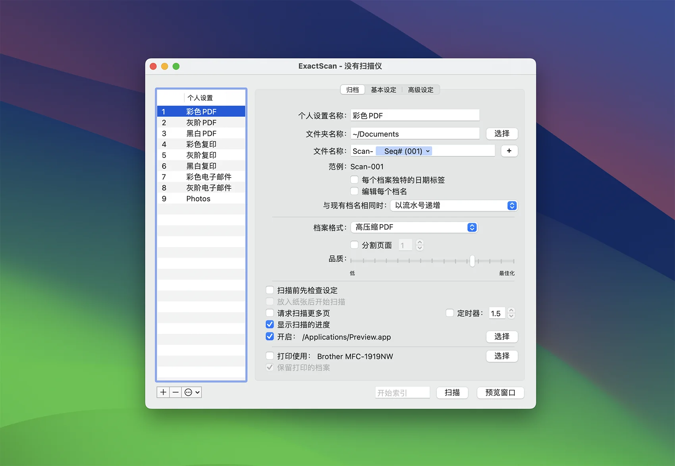Click the plus button beside file name

509,151
